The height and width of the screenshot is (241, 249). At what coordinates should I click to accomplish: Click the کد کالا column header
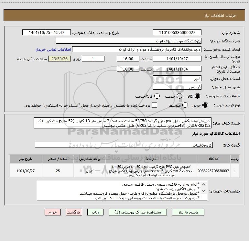pyautogui.click(x=213, y=159)
